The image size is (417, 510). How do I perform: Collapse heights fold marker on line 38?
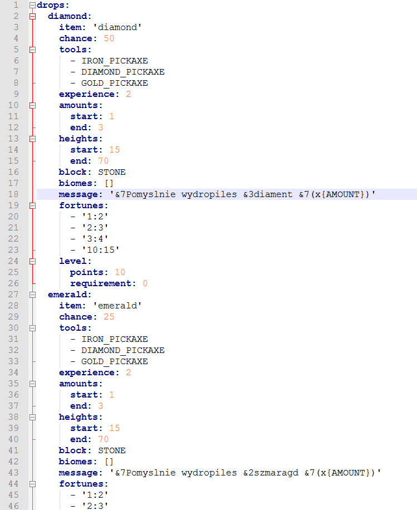[32, 418]
